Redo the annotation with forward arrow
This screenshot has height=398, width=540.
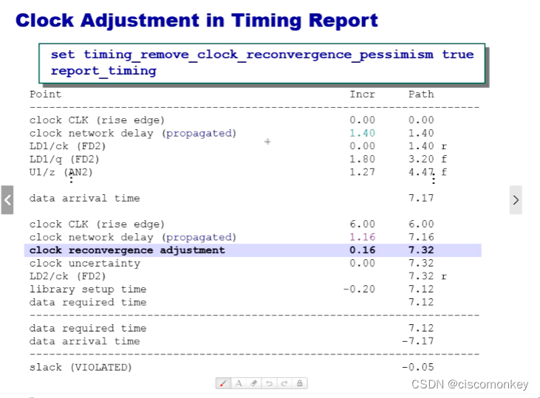pos(284,383)
